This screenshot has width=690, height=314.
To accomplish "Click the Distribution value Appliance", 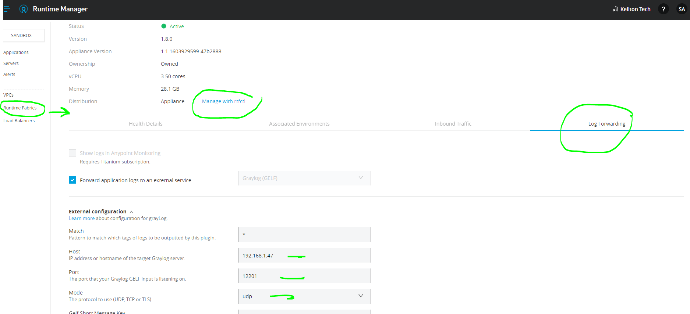I will point(173,101).
